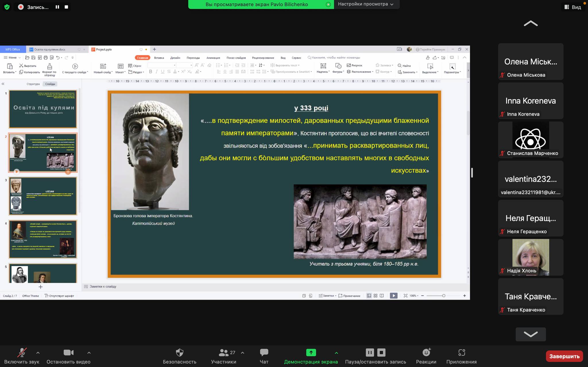Click the Format Painter brush icon

pos(49,66)
